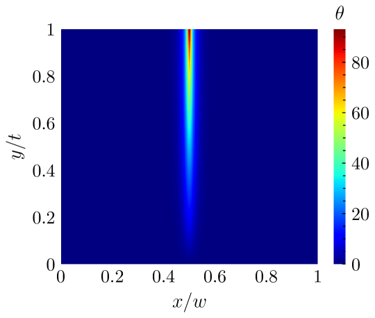This screenshot has width=375, height=318.
Task: Click the colorbar tick label 80
Action: pos(360,63)
